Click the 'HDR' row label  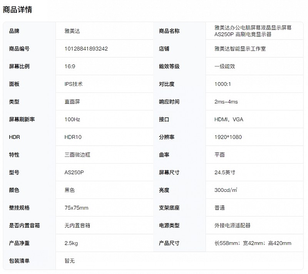[15, 137]
